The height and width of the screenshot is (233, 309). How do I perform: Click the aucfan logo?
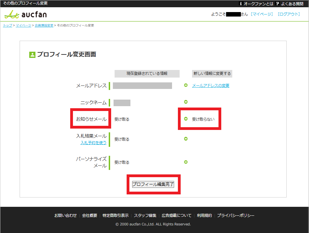tap(25, 14)
